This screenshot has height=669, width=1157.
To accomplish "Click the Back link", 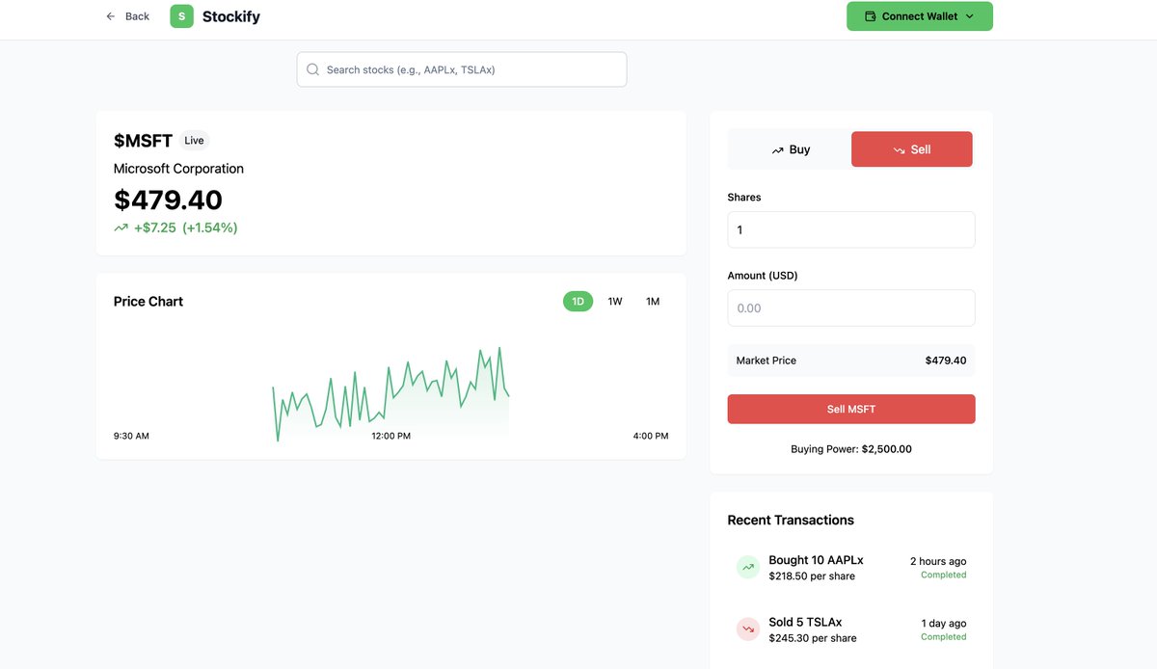I will coord(127,16).
